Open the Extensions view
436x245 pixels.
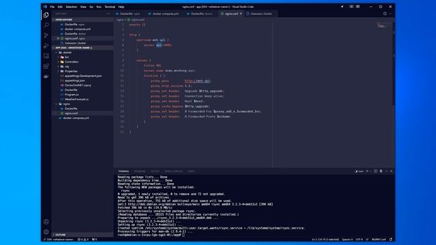(x=46, y=66)
